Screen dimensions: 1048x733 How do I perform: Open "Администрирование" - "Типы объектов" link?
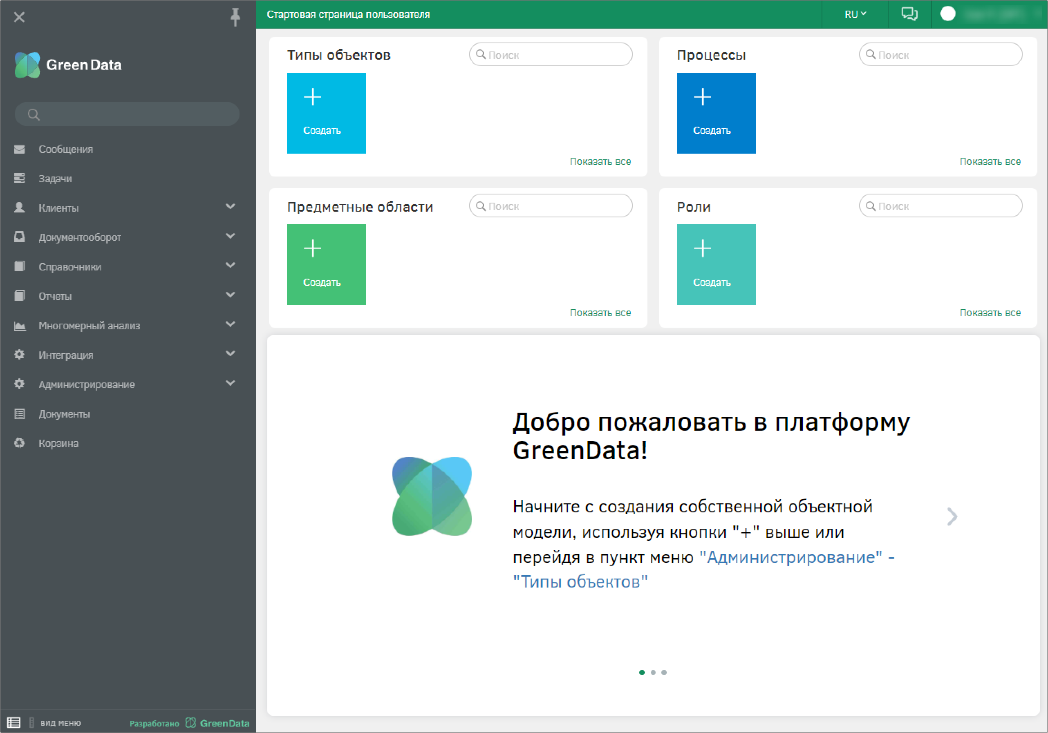703,569
